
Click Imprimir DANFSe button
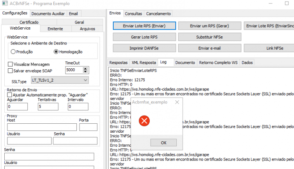click(144, 48)
